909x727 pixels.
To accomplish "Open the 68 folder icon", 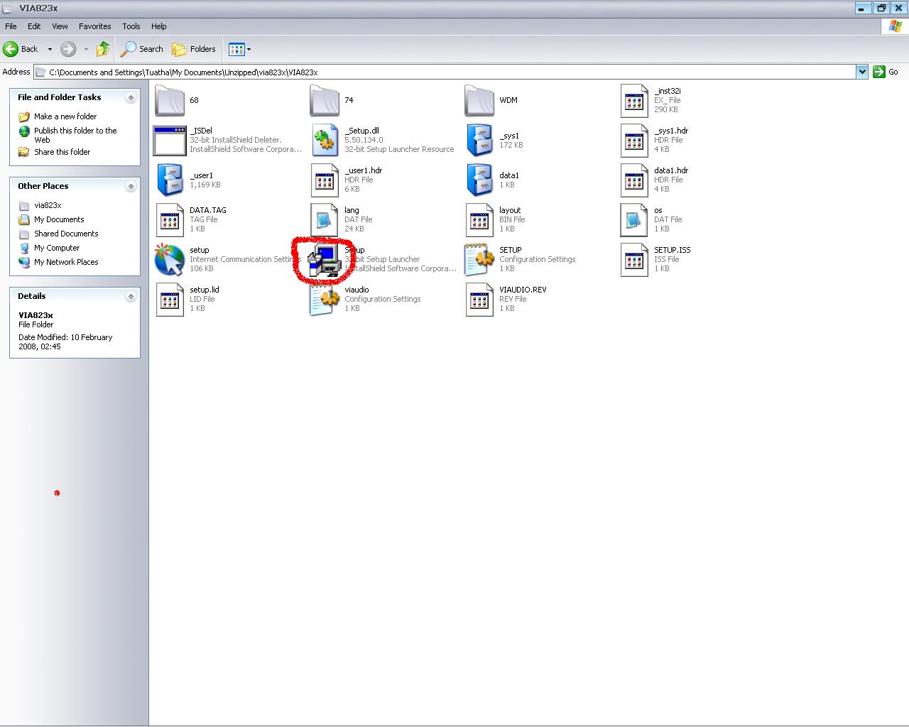I will (170, 100).
